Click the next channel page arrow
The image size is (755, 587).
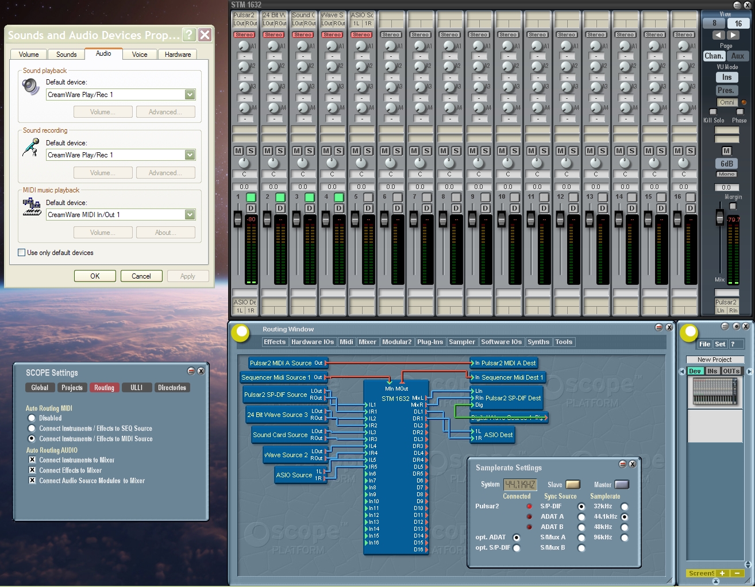[733, 35]
